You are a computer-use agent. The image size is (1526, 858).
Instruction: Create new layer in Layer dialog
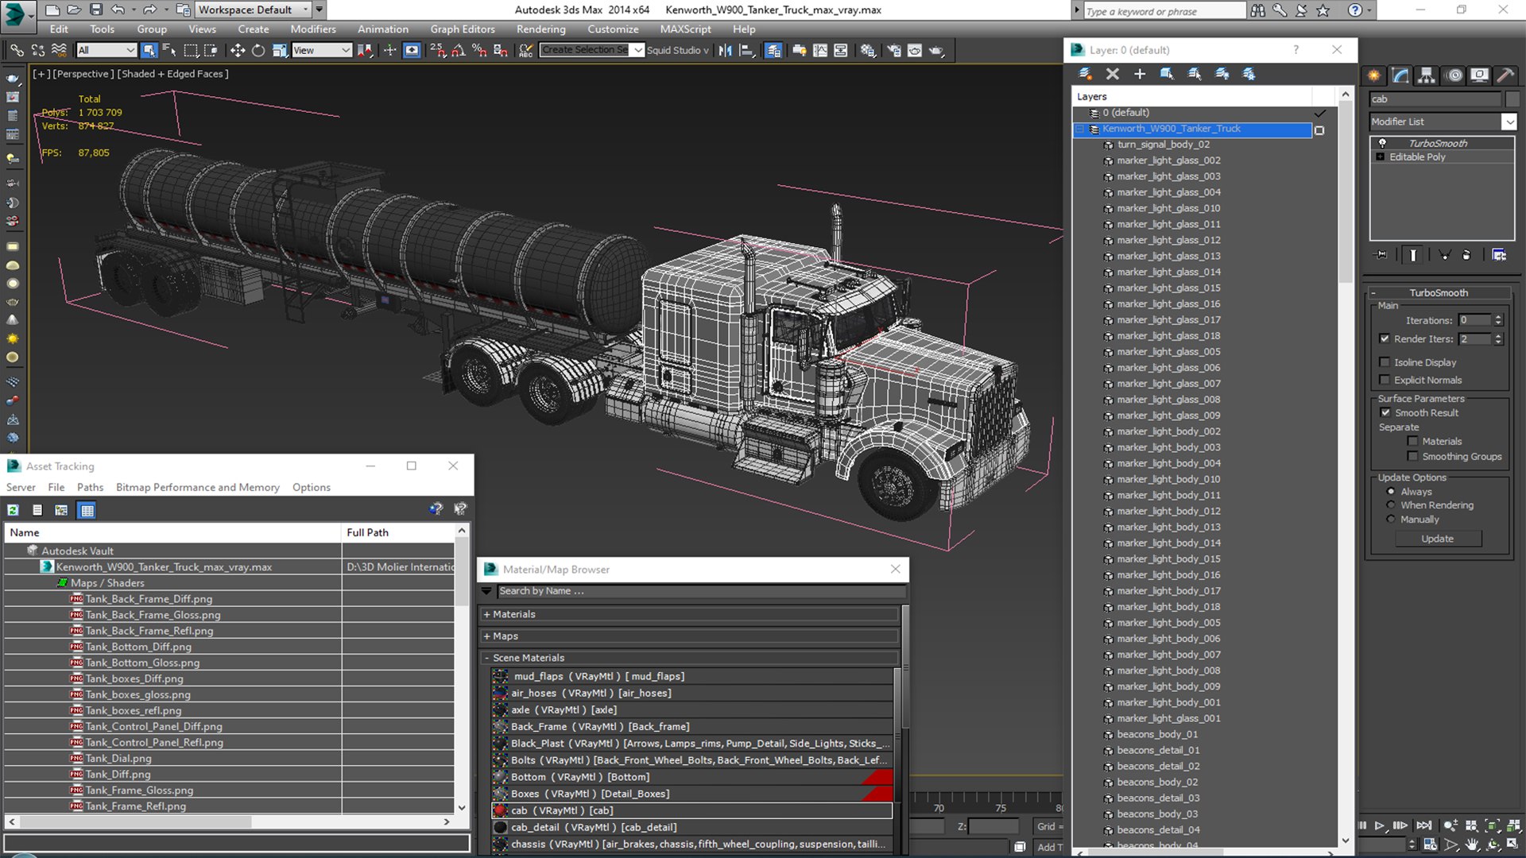point(1085,74)
